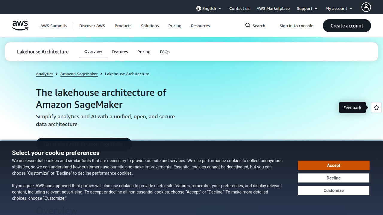Open the Contact us link

click(x=239, y=8)
